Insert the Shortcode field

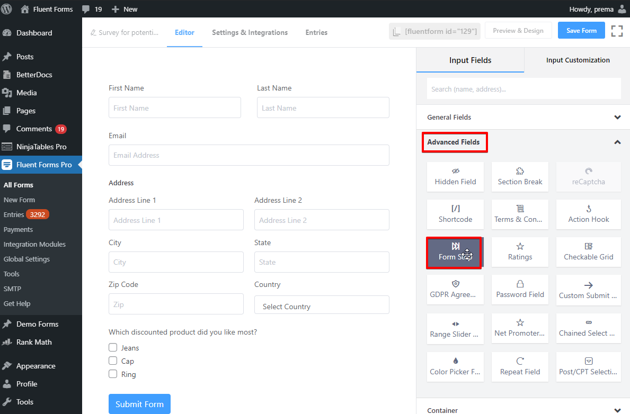coord(455,214)
